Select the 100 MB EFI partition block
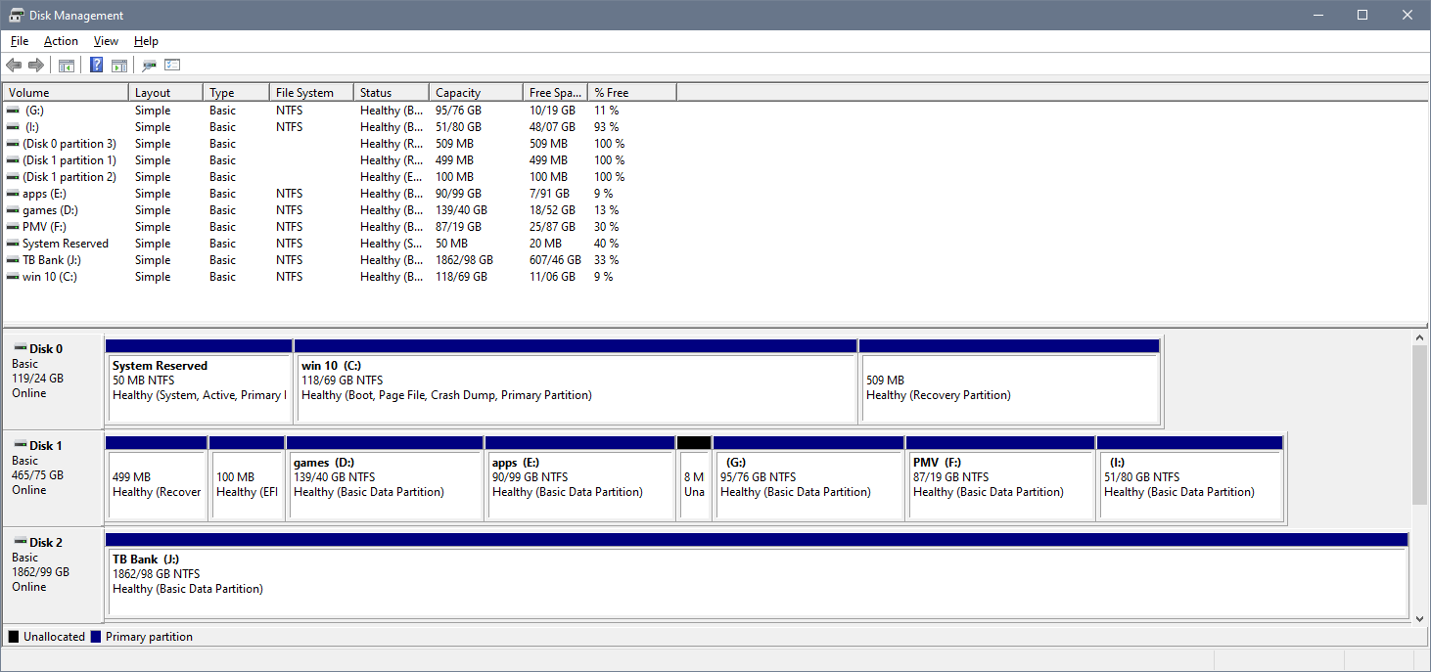 tap(247, 478)
